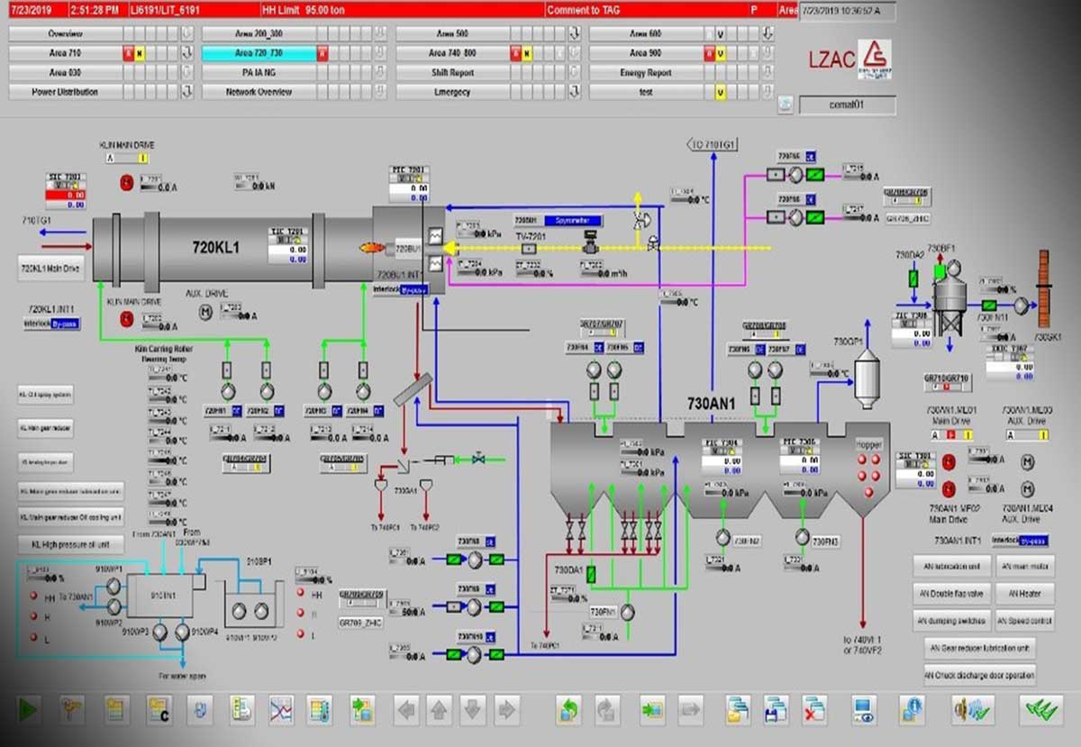Image resolution: width=1081 pixels, height=747 pixels.
Task: Click the red alarm indicator beside Area 900
Action: coord(708,53)
